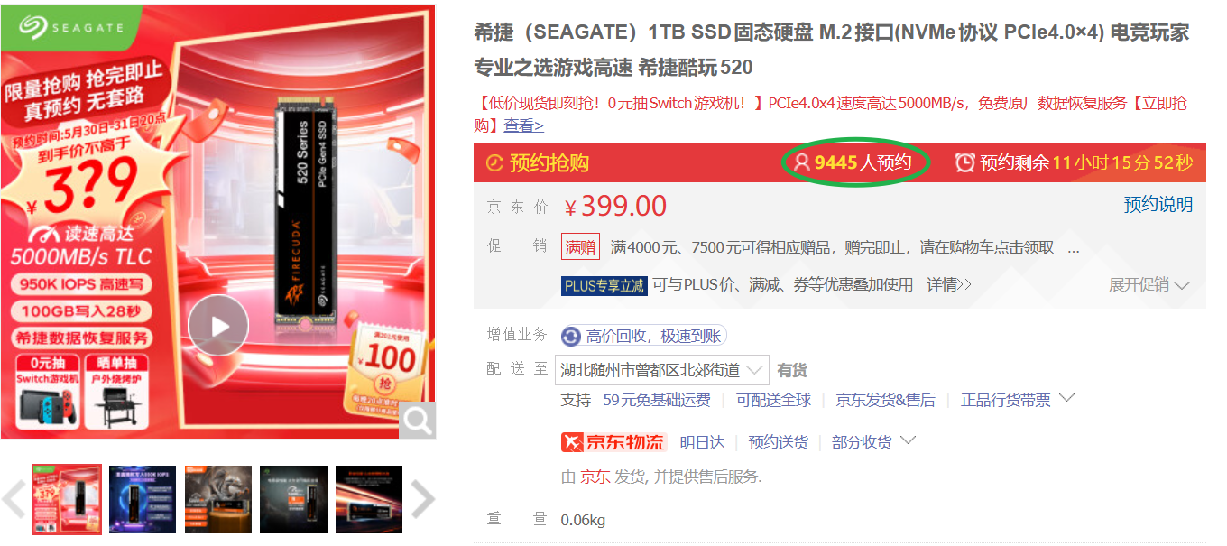Click the 59元免基础运费 link
This screenshot has width=1227, height=546.
[656, 400]
